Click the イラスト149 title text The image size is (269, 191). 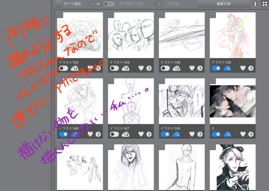tap(120, 62)
